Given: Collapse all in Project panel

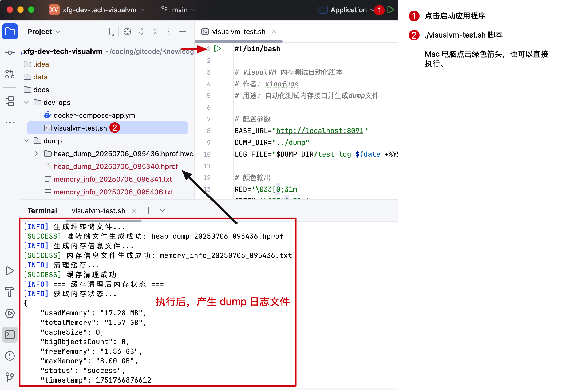Looking at the screenshot, I should tap(155, 32).
